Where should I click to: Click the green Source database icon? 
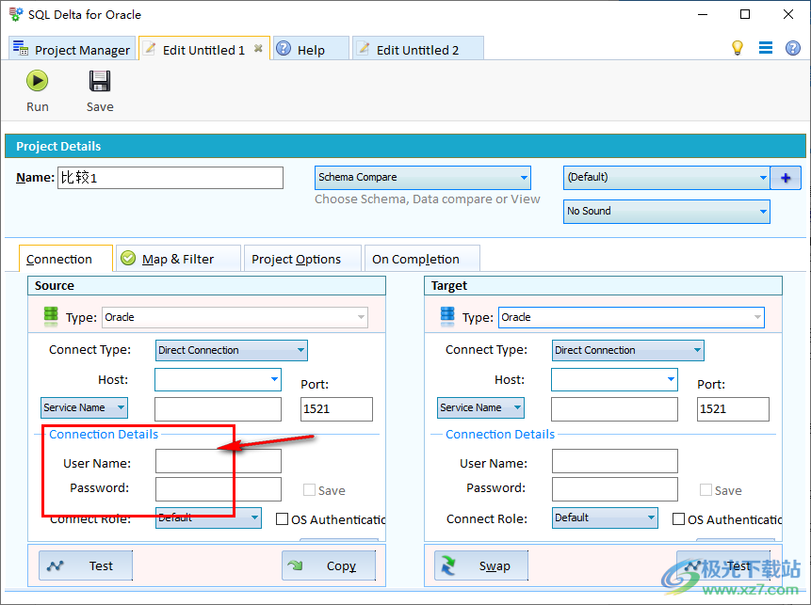pos(51,316)
